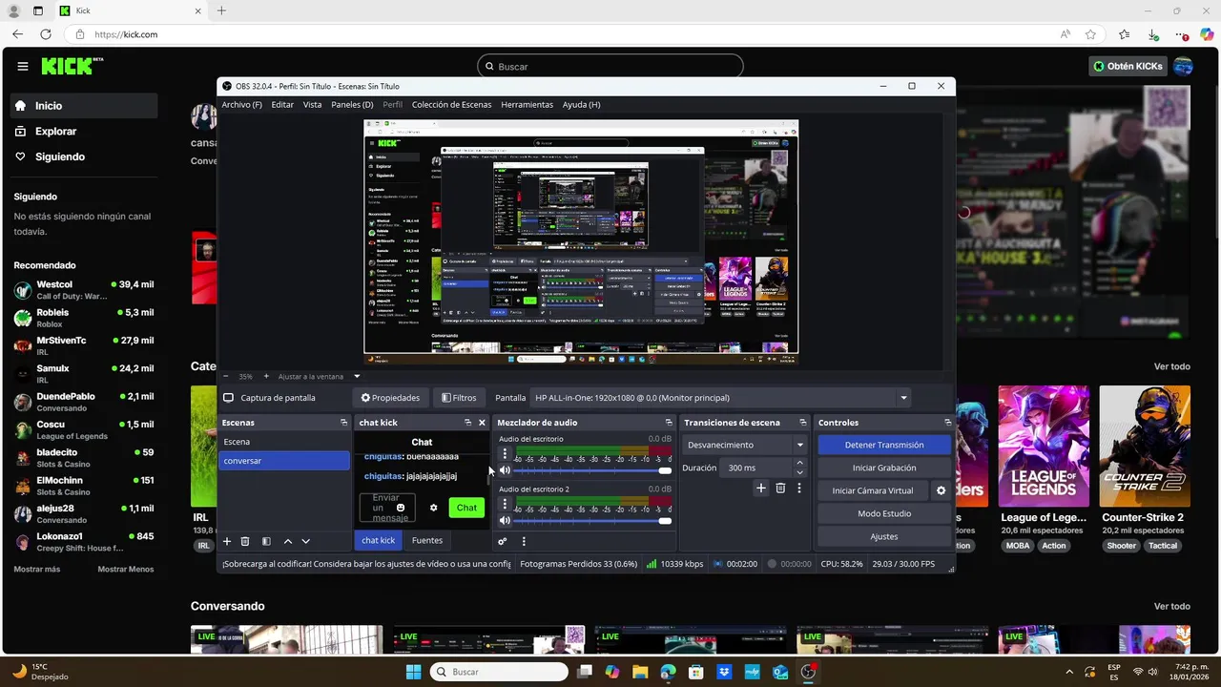Remove the transition with the trash icon
This screenshot has height=687, width=1221.
point(780,488)
